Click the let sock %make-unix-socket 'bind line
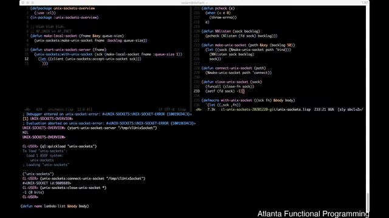Screen dimensions: 389x218 [x=248, y=50]
